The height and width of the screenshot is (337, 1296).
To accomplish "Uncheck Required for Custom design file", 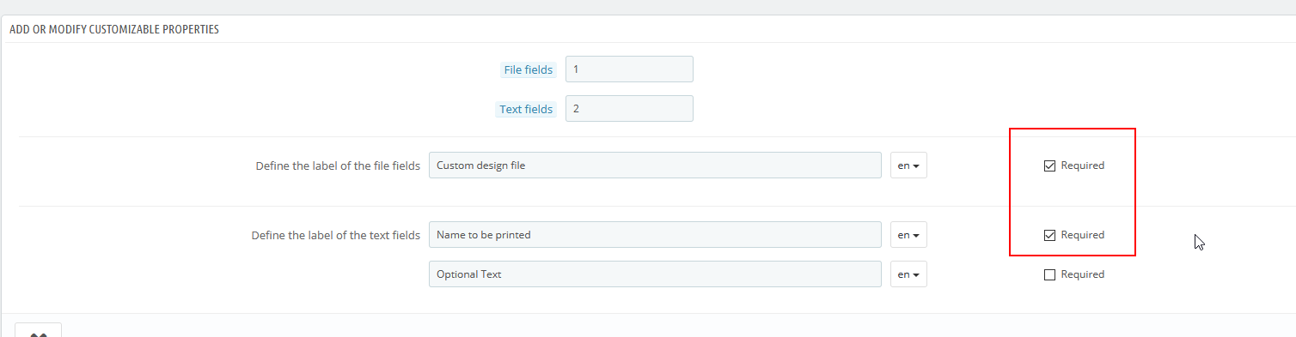I will coord(1049,165).
